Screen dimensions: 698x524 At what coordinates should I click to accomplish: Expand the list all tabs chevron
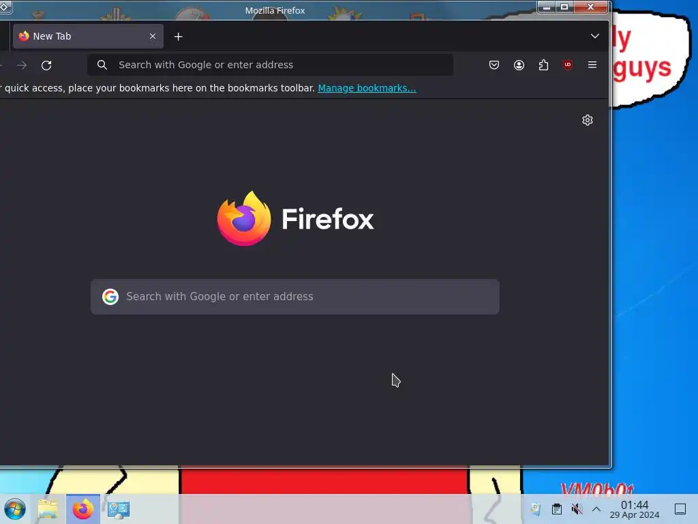coord(594,36)
